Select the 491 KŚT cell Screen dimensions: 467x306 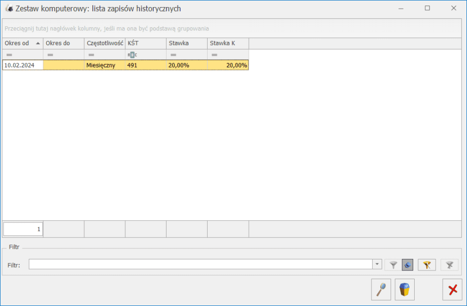click(146, 65)
